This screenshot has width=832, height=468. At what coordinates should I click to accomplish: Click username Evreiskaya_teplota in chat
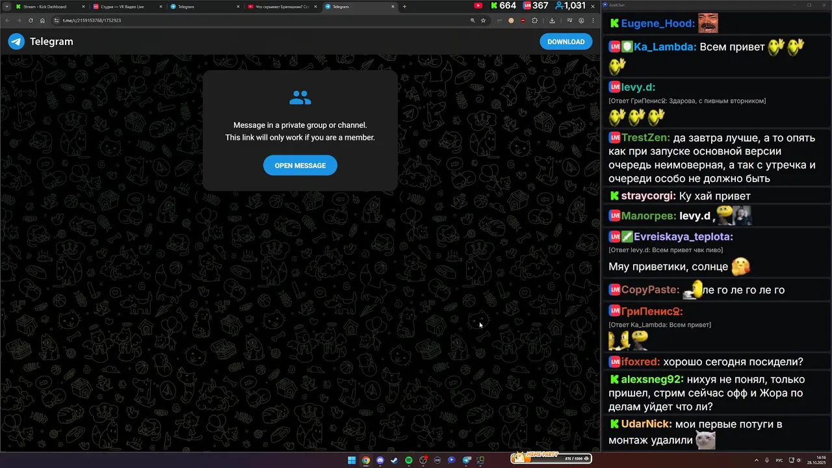pos(683,237)
